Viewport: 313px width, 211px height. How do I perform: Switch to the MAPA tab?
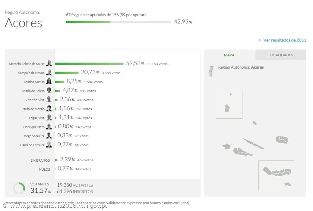tap(229, 55)
